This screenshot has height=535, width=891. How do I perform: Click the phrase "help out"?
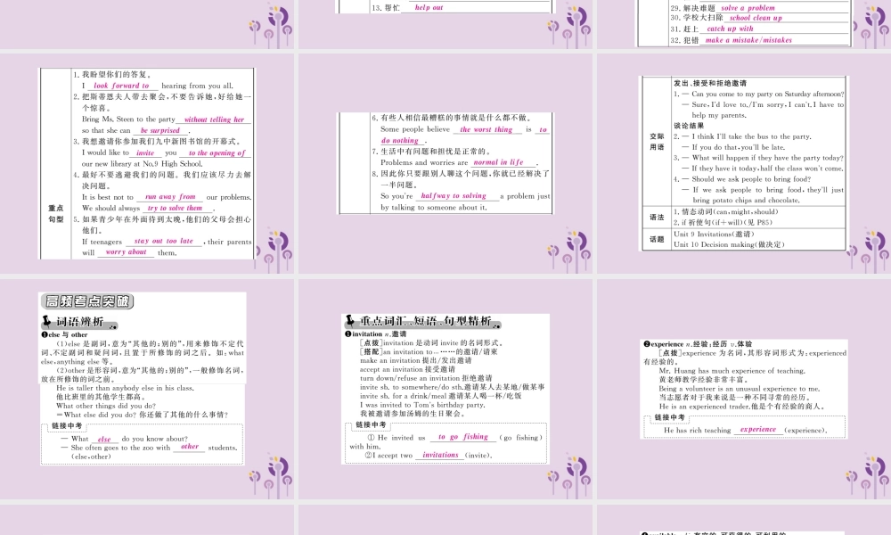pos(429,7)
